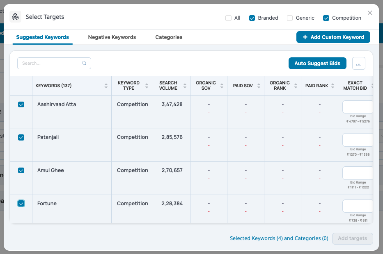Close the Select Targets dialog

(x=370, y=13)
